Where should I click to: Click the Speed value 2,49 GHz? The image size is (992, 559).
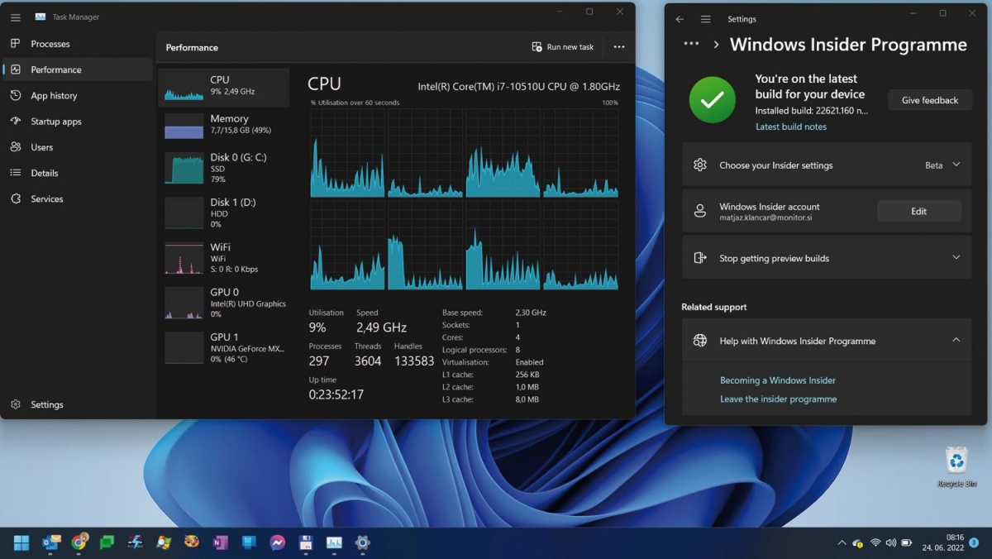pos(381,327)
